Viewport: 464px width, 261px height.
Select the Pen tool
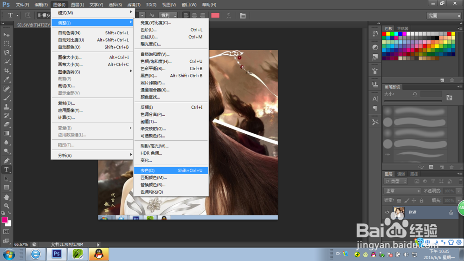(x=6, y=161)
